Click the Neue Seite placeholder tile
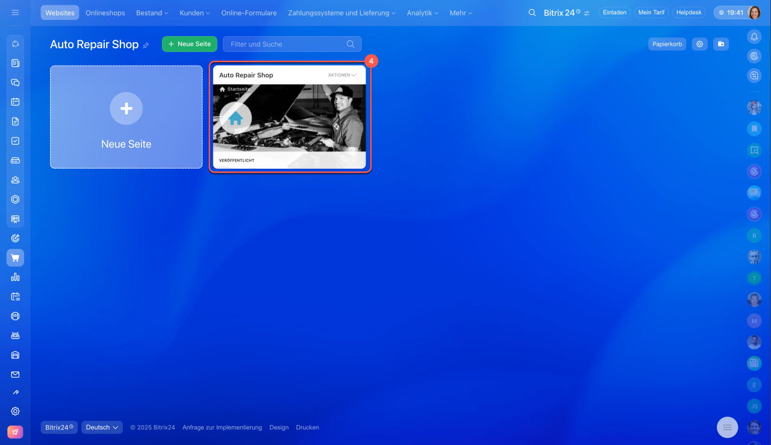Viewport: 771px width, 445px height. click(x=126, y=117)
